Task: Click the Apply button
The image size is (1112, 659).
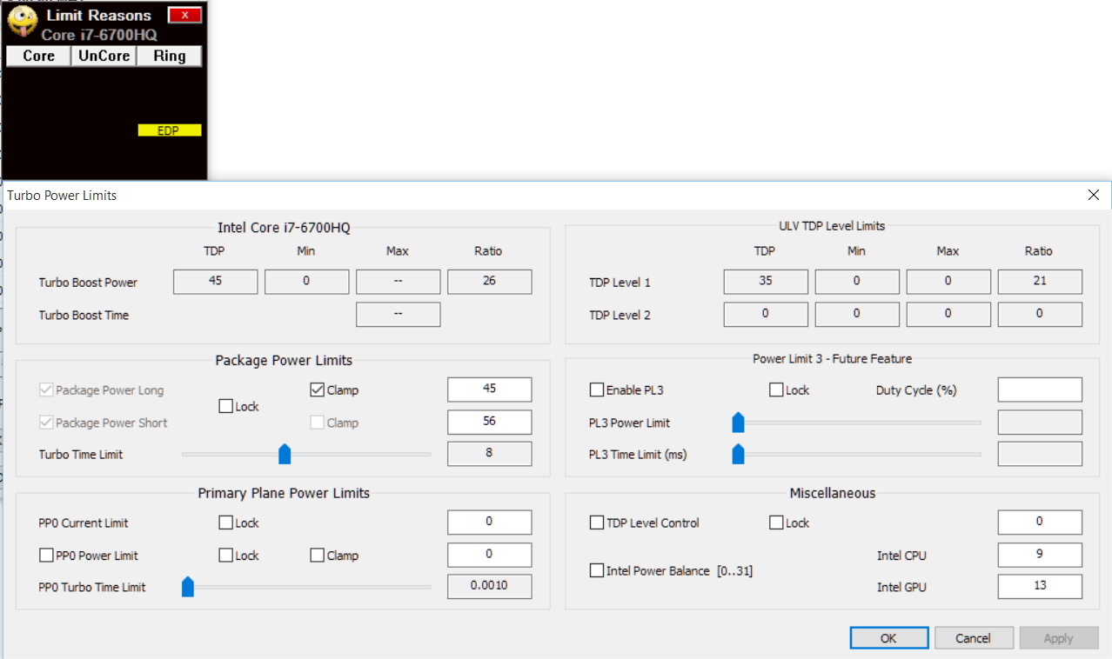Action: click(x=1058, y=638)
